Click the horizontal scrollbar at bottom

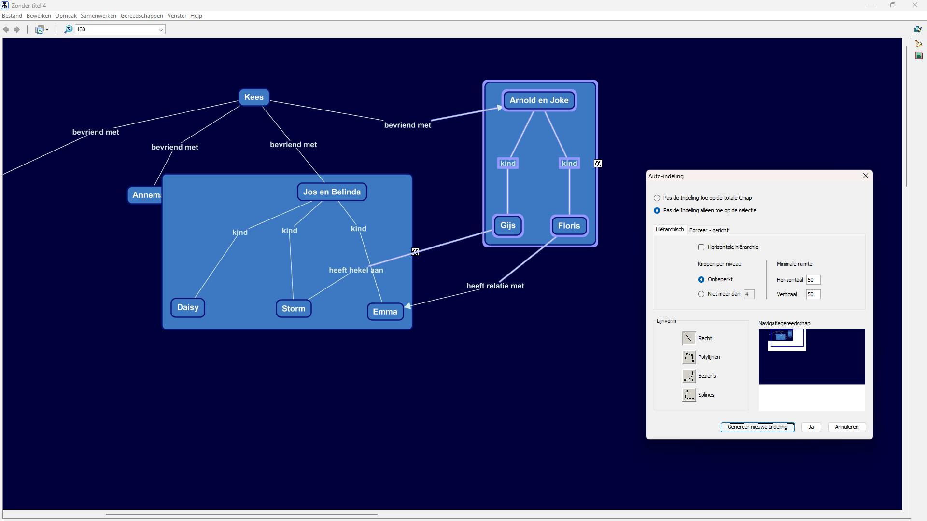241,514
